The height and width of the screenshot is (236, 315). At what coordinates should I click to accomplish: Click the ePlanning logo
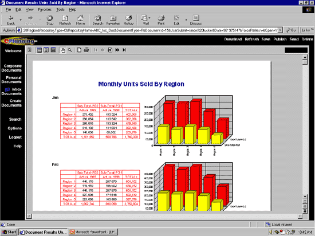tap(19, 41)
